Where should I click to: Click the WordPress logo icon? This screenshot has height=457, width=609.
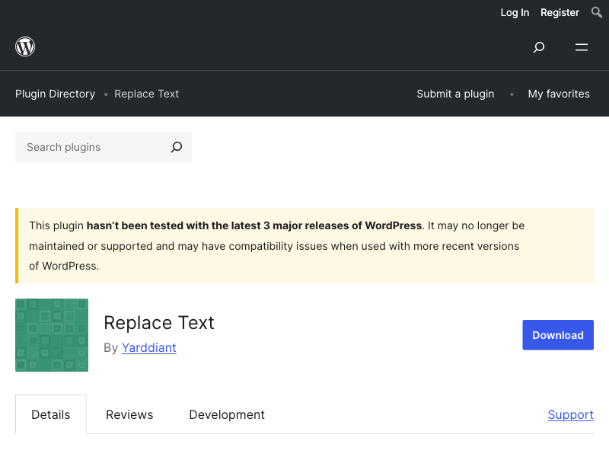(x=25, y=46)
